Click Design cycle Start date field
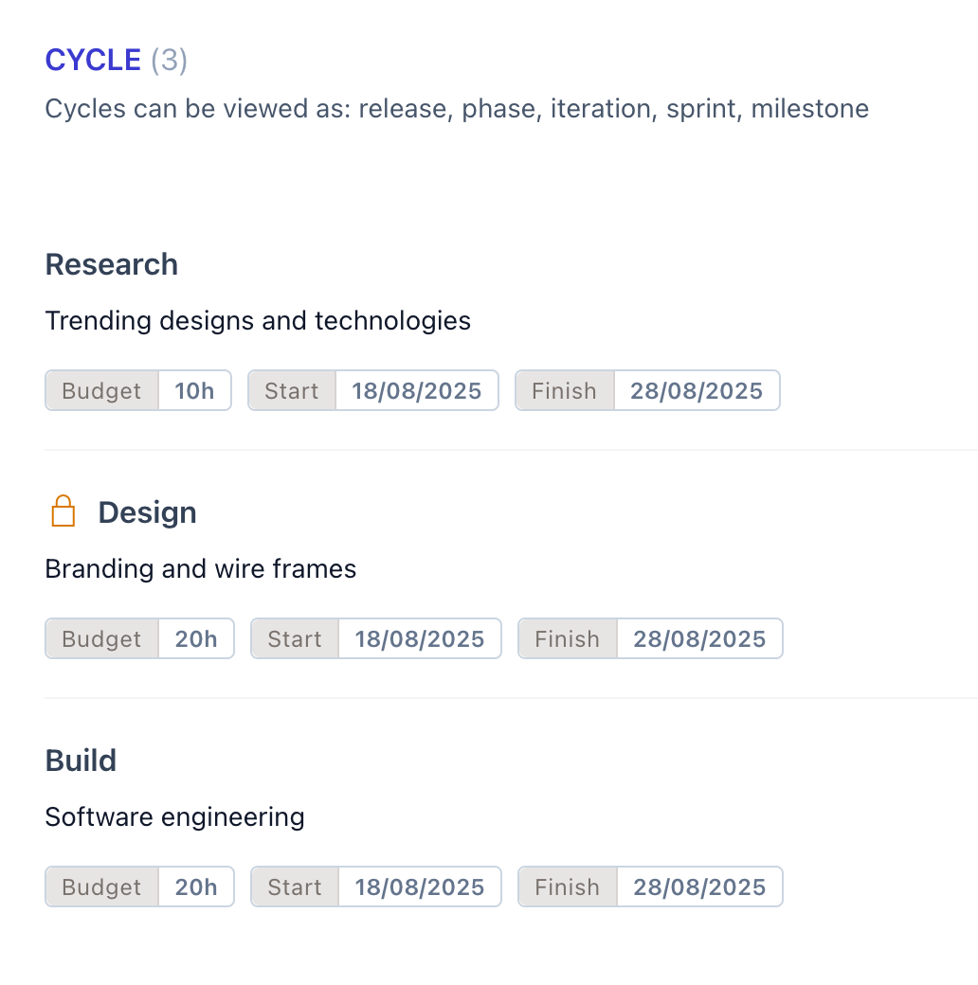Screen dimensions: 978x985 tap(420, 639)
